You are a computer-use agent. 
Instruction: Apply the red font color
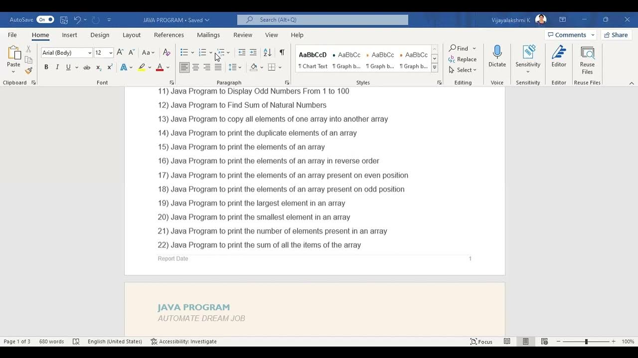point(159,67)
